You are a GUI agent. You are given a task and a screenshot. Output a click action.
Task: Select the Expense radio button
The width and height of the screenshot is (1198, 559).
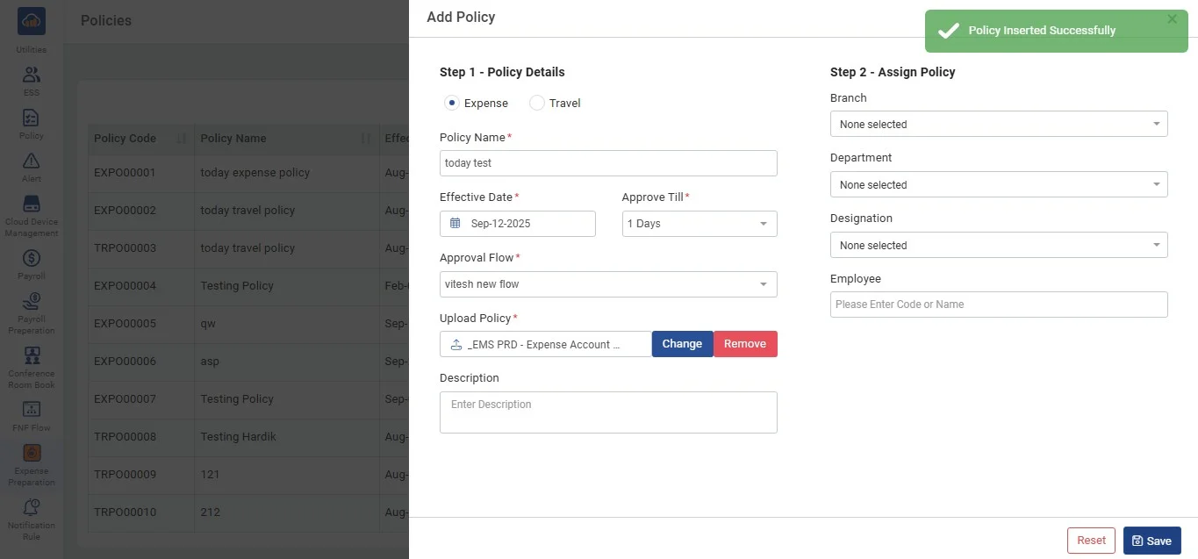(452, 104)
